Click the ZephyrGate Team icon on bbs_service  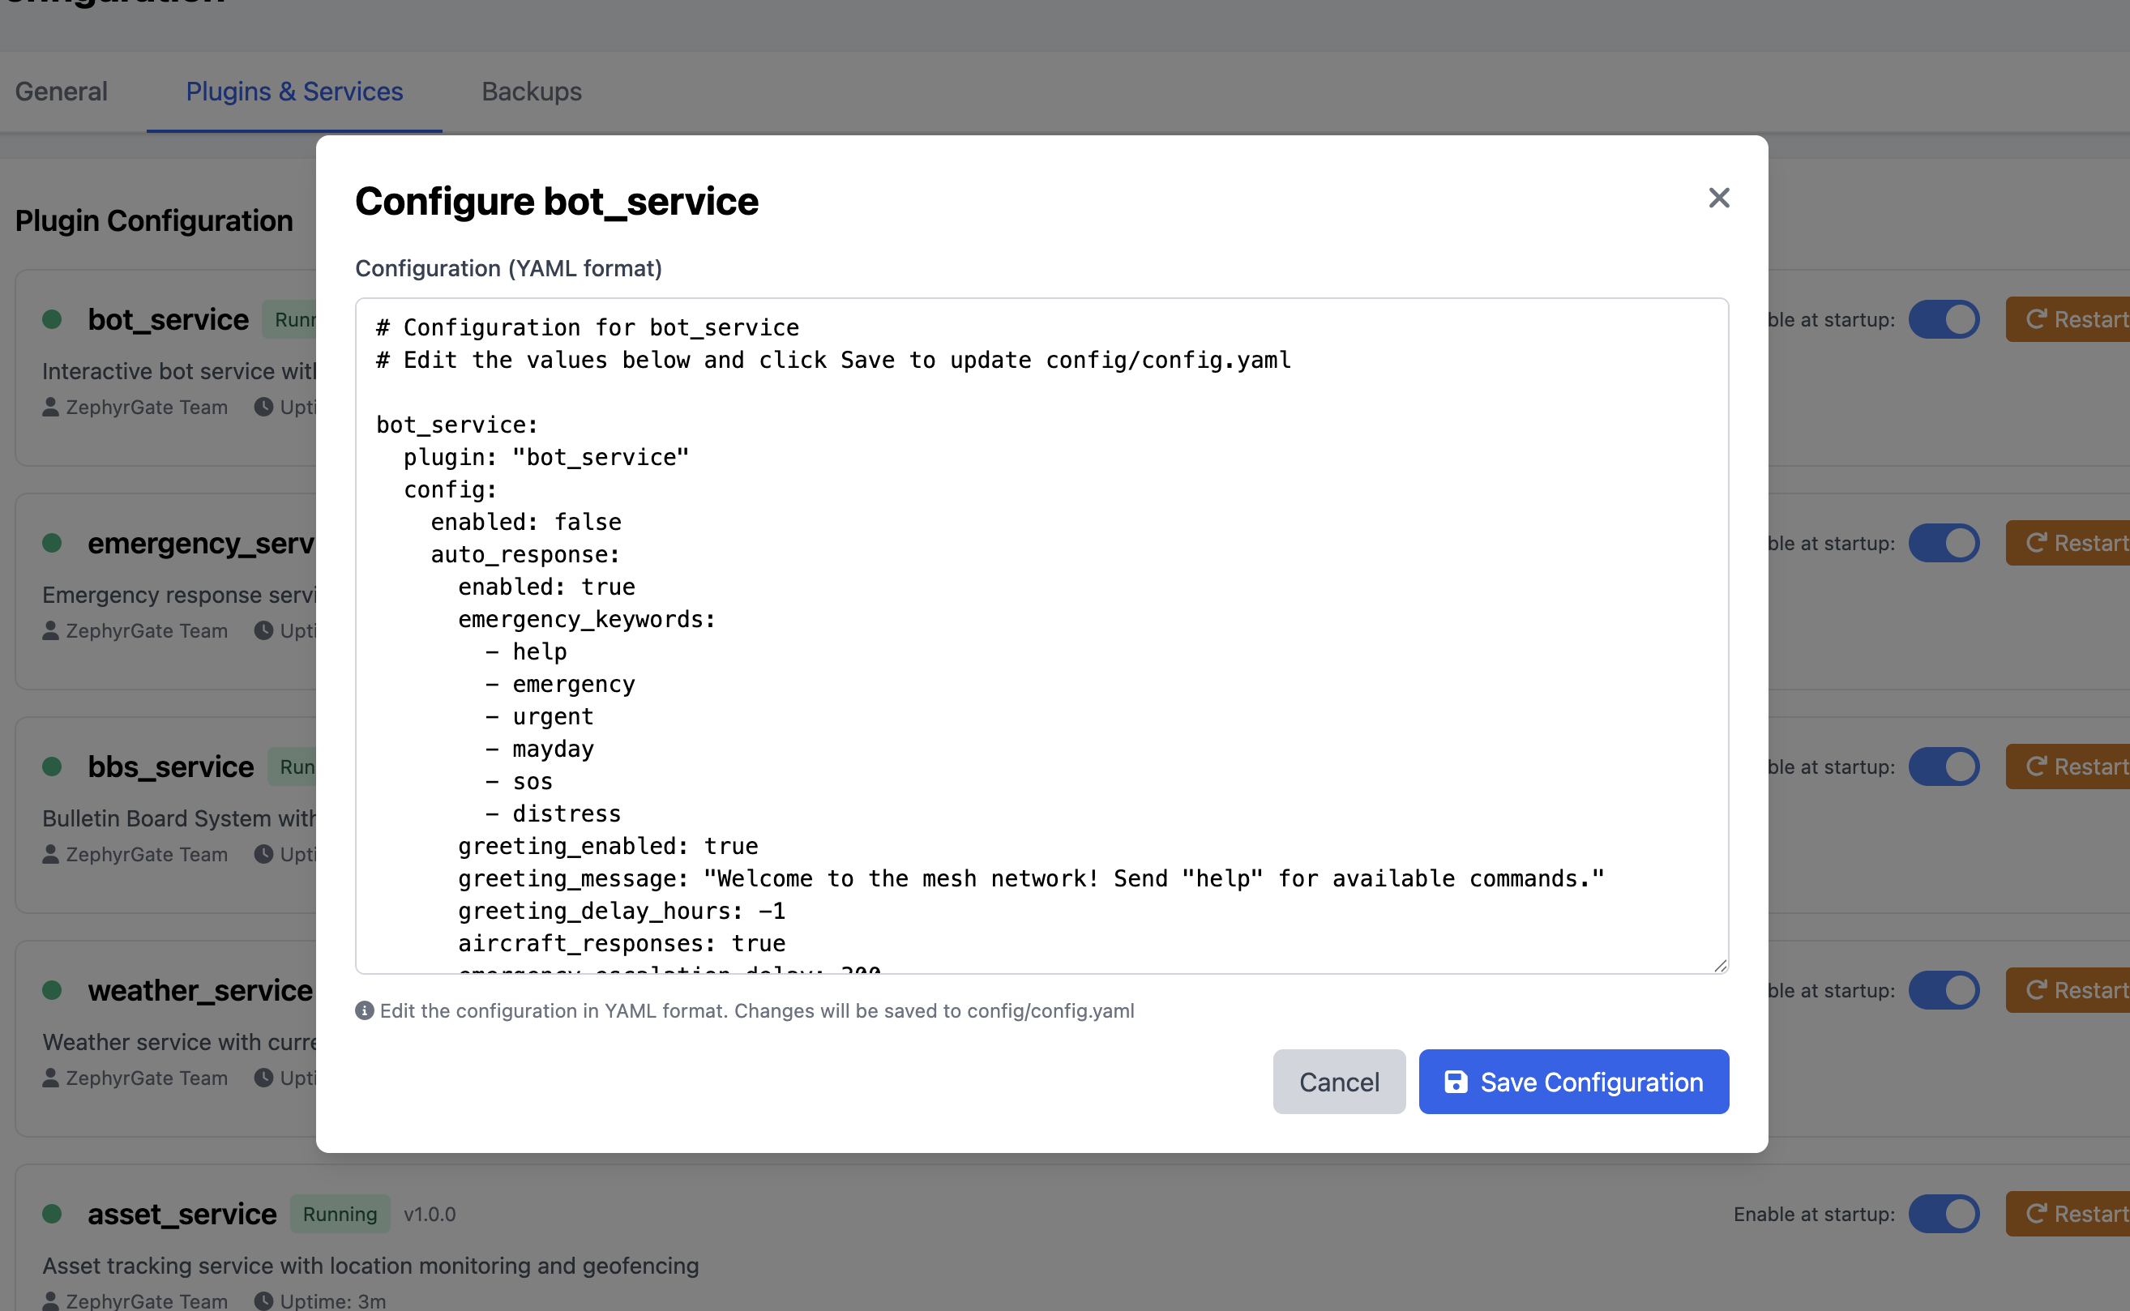coord(51,853)
